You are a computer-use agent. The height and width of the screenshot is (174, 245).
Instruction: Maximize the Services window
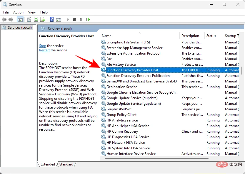point(224,4)
